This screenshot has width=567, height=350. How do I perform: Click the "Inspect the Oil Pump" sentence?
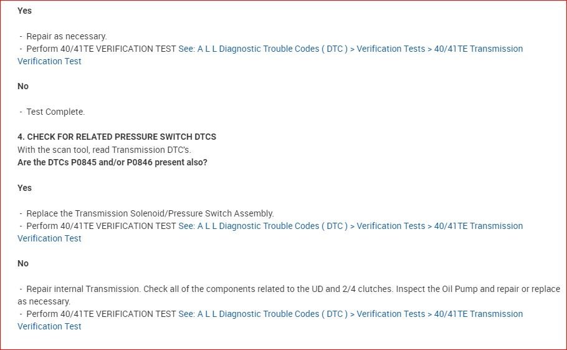coord(461,289)
